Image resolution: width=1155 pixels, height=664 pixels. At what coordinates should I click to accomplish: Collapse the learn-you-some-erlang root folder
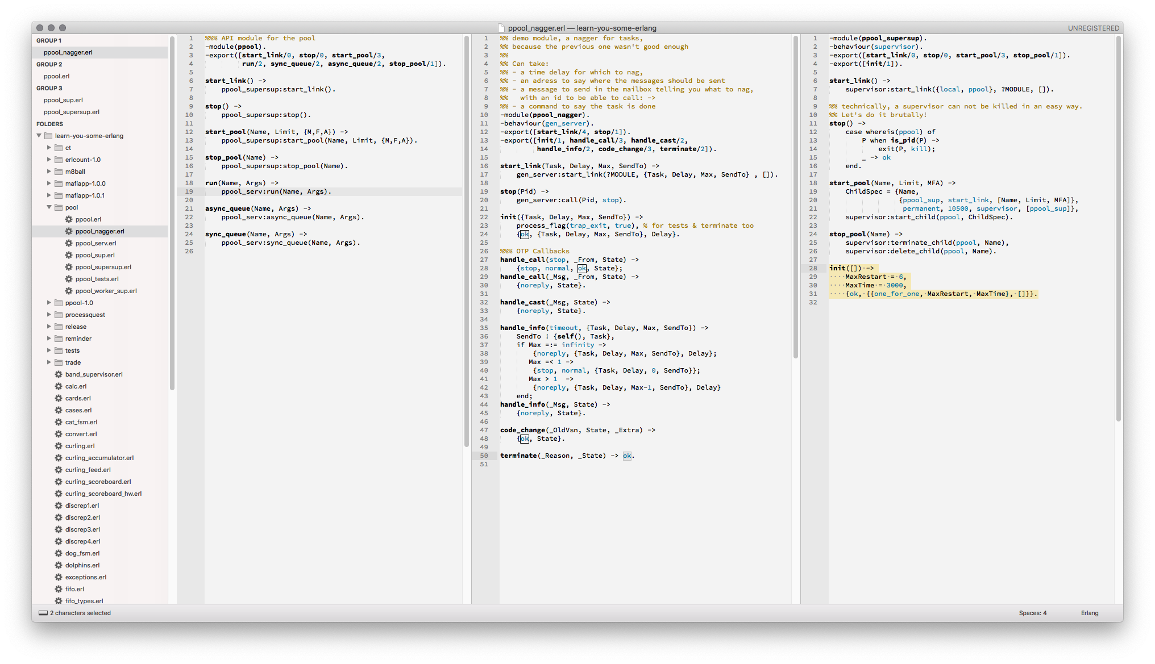(39, 136)
